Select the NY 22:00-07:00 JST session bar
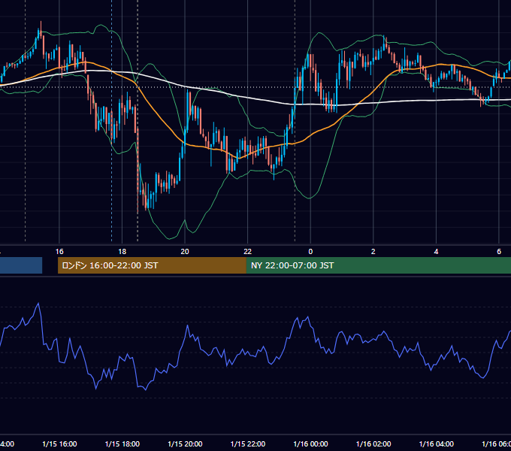 coord(378,265)
